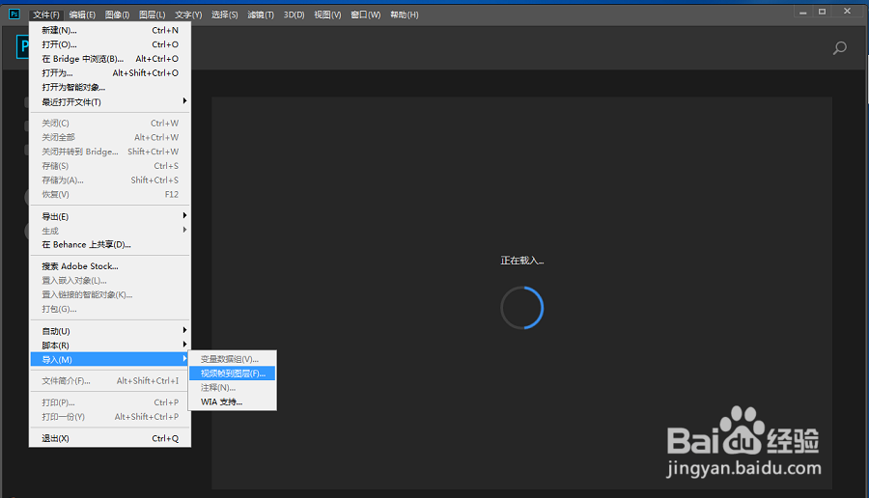Expand the 自动(U) submenu
This screenshot has width=869, height=498.
click(110, 331)
